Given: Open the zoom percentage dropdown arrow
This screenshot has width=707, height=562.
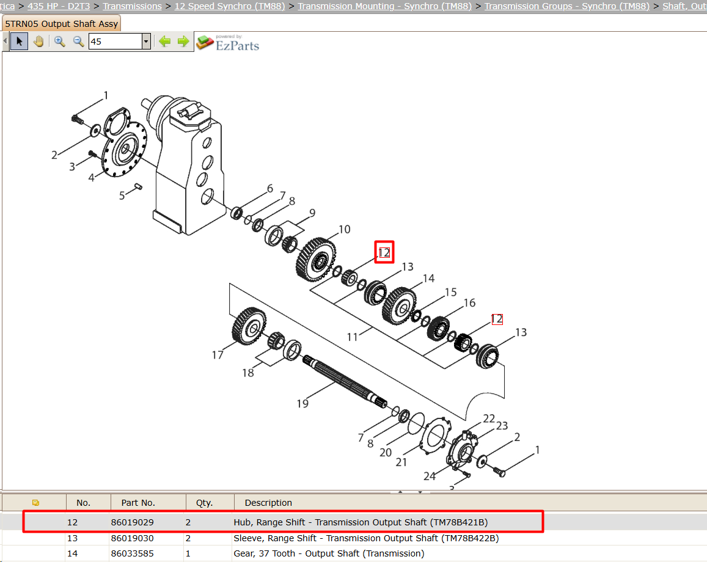Looking at the screenshot, I should (146, 42).
